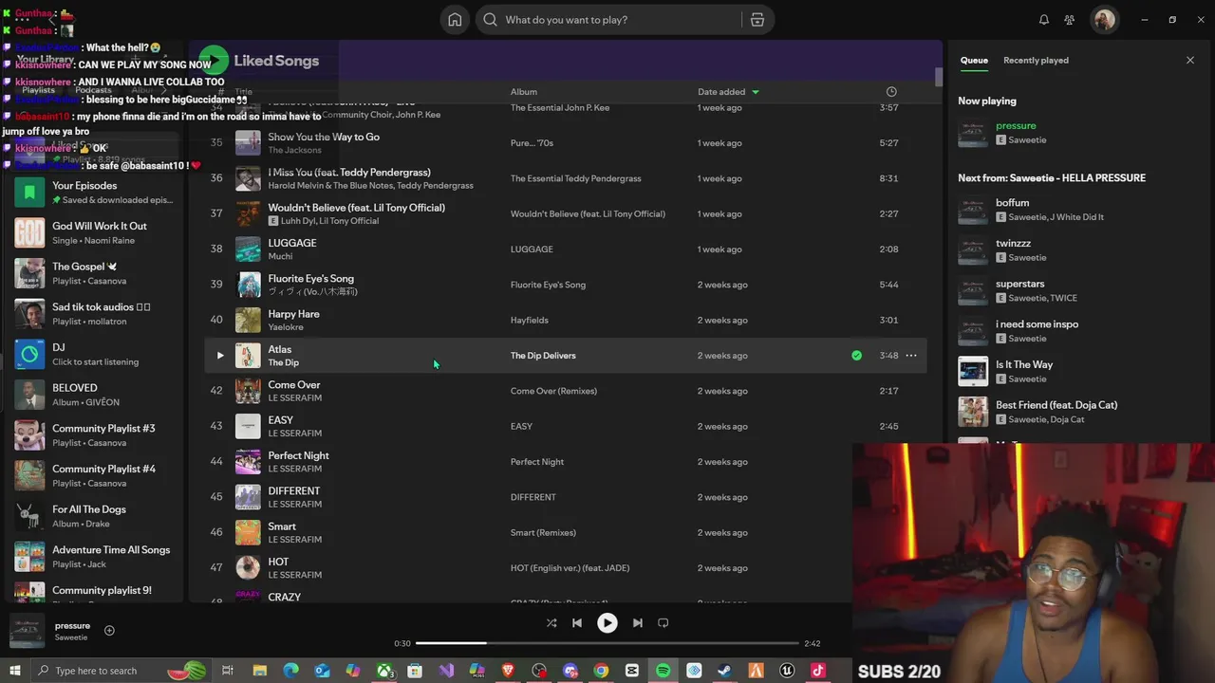
Task: Open the BELOVED album
Action: [x=95, y=395]
